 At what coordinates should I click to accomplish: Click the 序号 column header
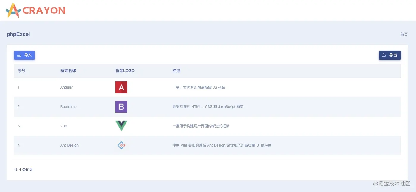click(21, 71)
